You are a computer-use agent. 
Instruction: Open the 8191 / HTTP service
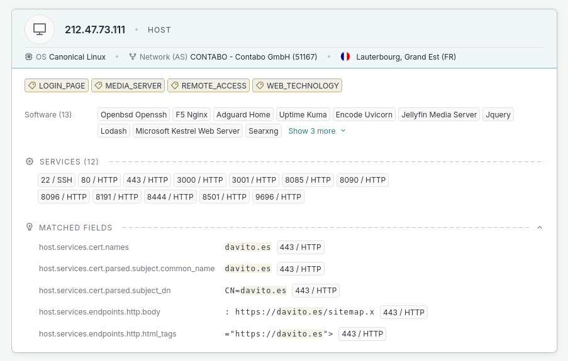coord(117,197)
